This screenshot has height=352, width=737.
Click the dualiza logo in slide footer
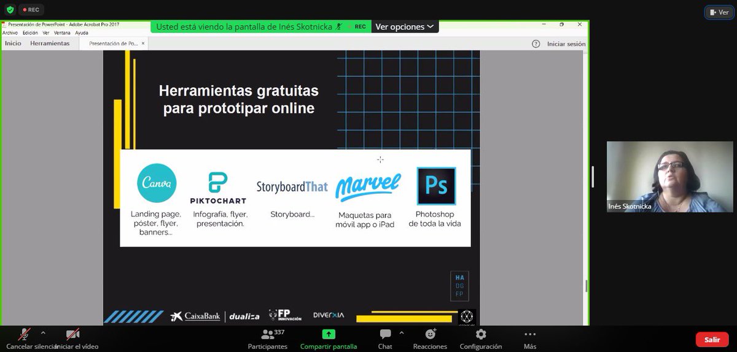click(x=244, y=316)
